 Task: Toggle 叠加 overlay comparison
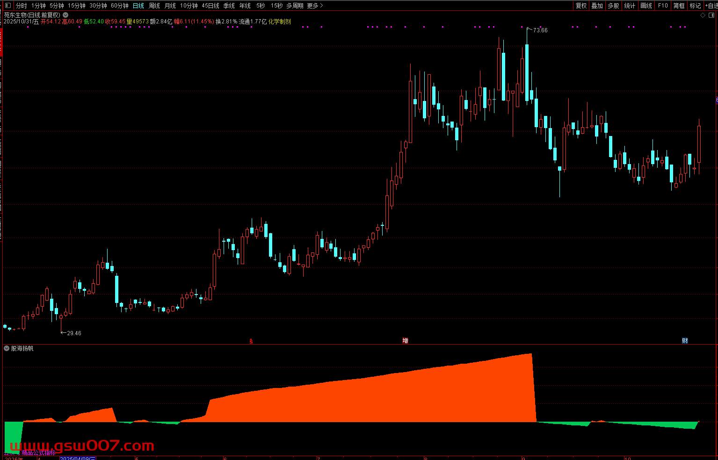pyautogui.click(x=597, y=6)
